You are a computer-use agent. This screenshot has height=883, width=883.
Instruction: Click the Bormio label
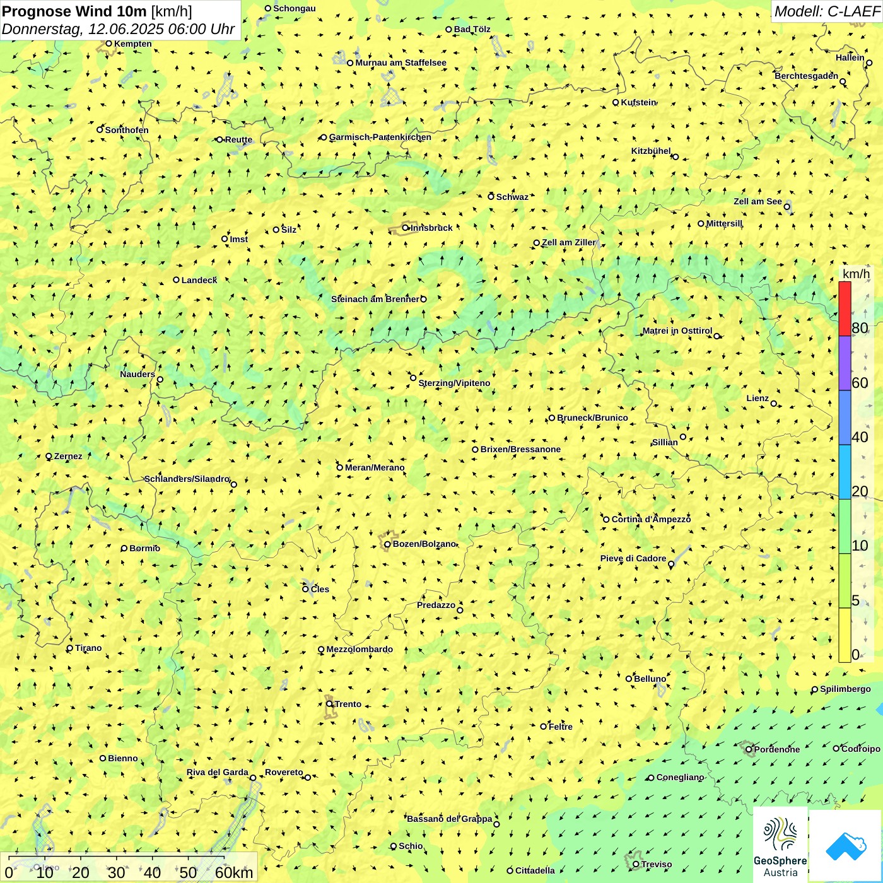(x=144, y=548)
